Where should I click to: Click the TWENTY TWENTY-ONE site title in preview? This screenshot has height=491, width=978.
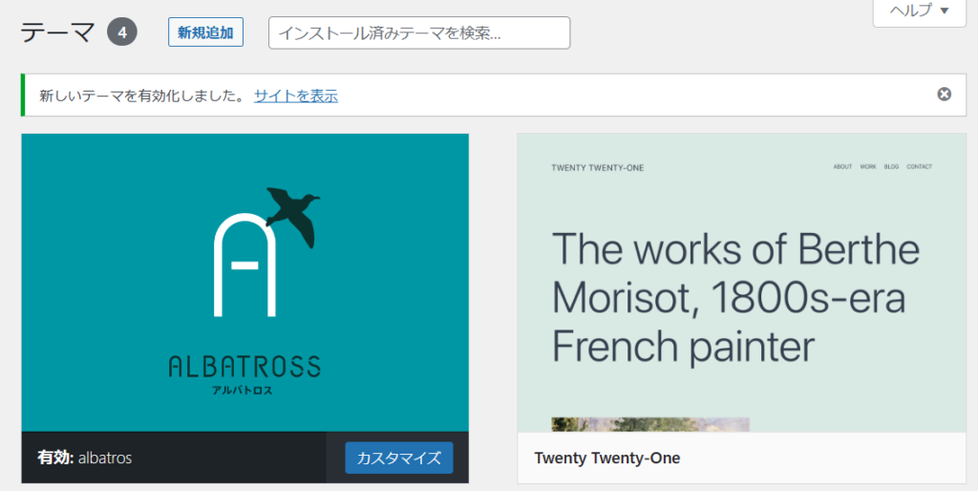pos(598,168)
